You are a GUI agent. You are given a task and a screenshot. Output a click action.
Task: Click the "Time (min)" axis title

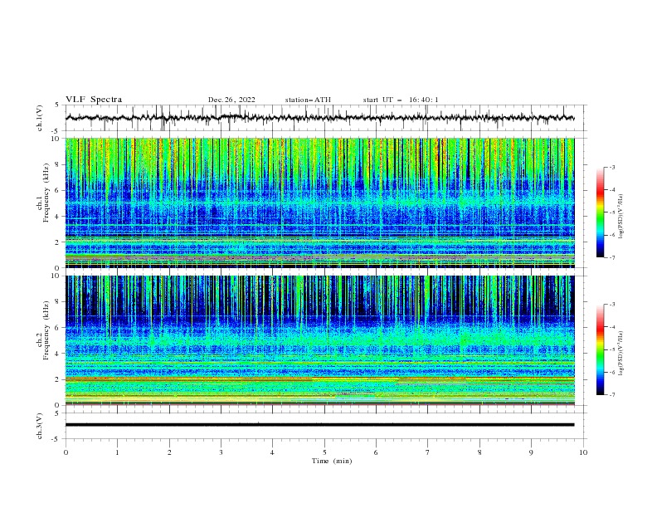click(332, 461)
